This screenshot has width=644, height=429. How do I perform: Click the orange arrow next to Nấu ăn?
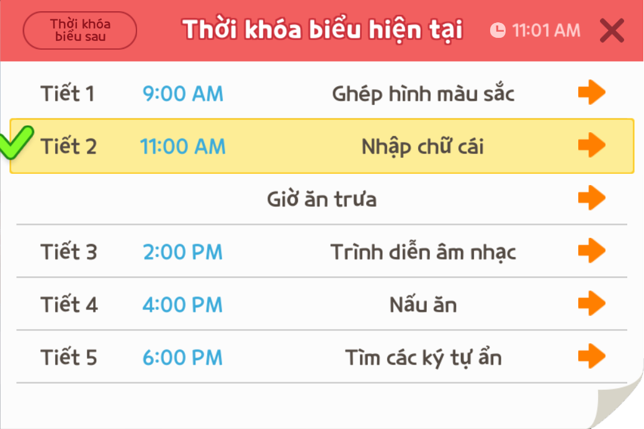tap(591, 304)
